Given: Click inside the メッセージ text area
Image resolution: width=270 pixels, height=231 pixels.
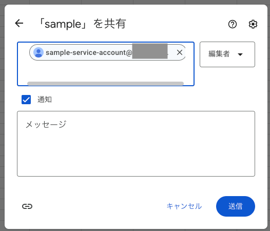Looking at the screenshot, I should (x=136, y=144).
